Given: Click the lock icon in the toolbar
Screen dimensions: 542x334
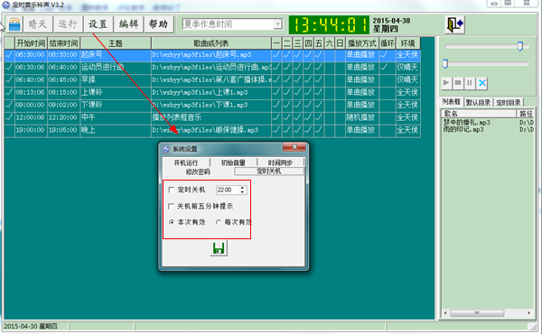Looking at the screenshot, I should coord(14,24).
